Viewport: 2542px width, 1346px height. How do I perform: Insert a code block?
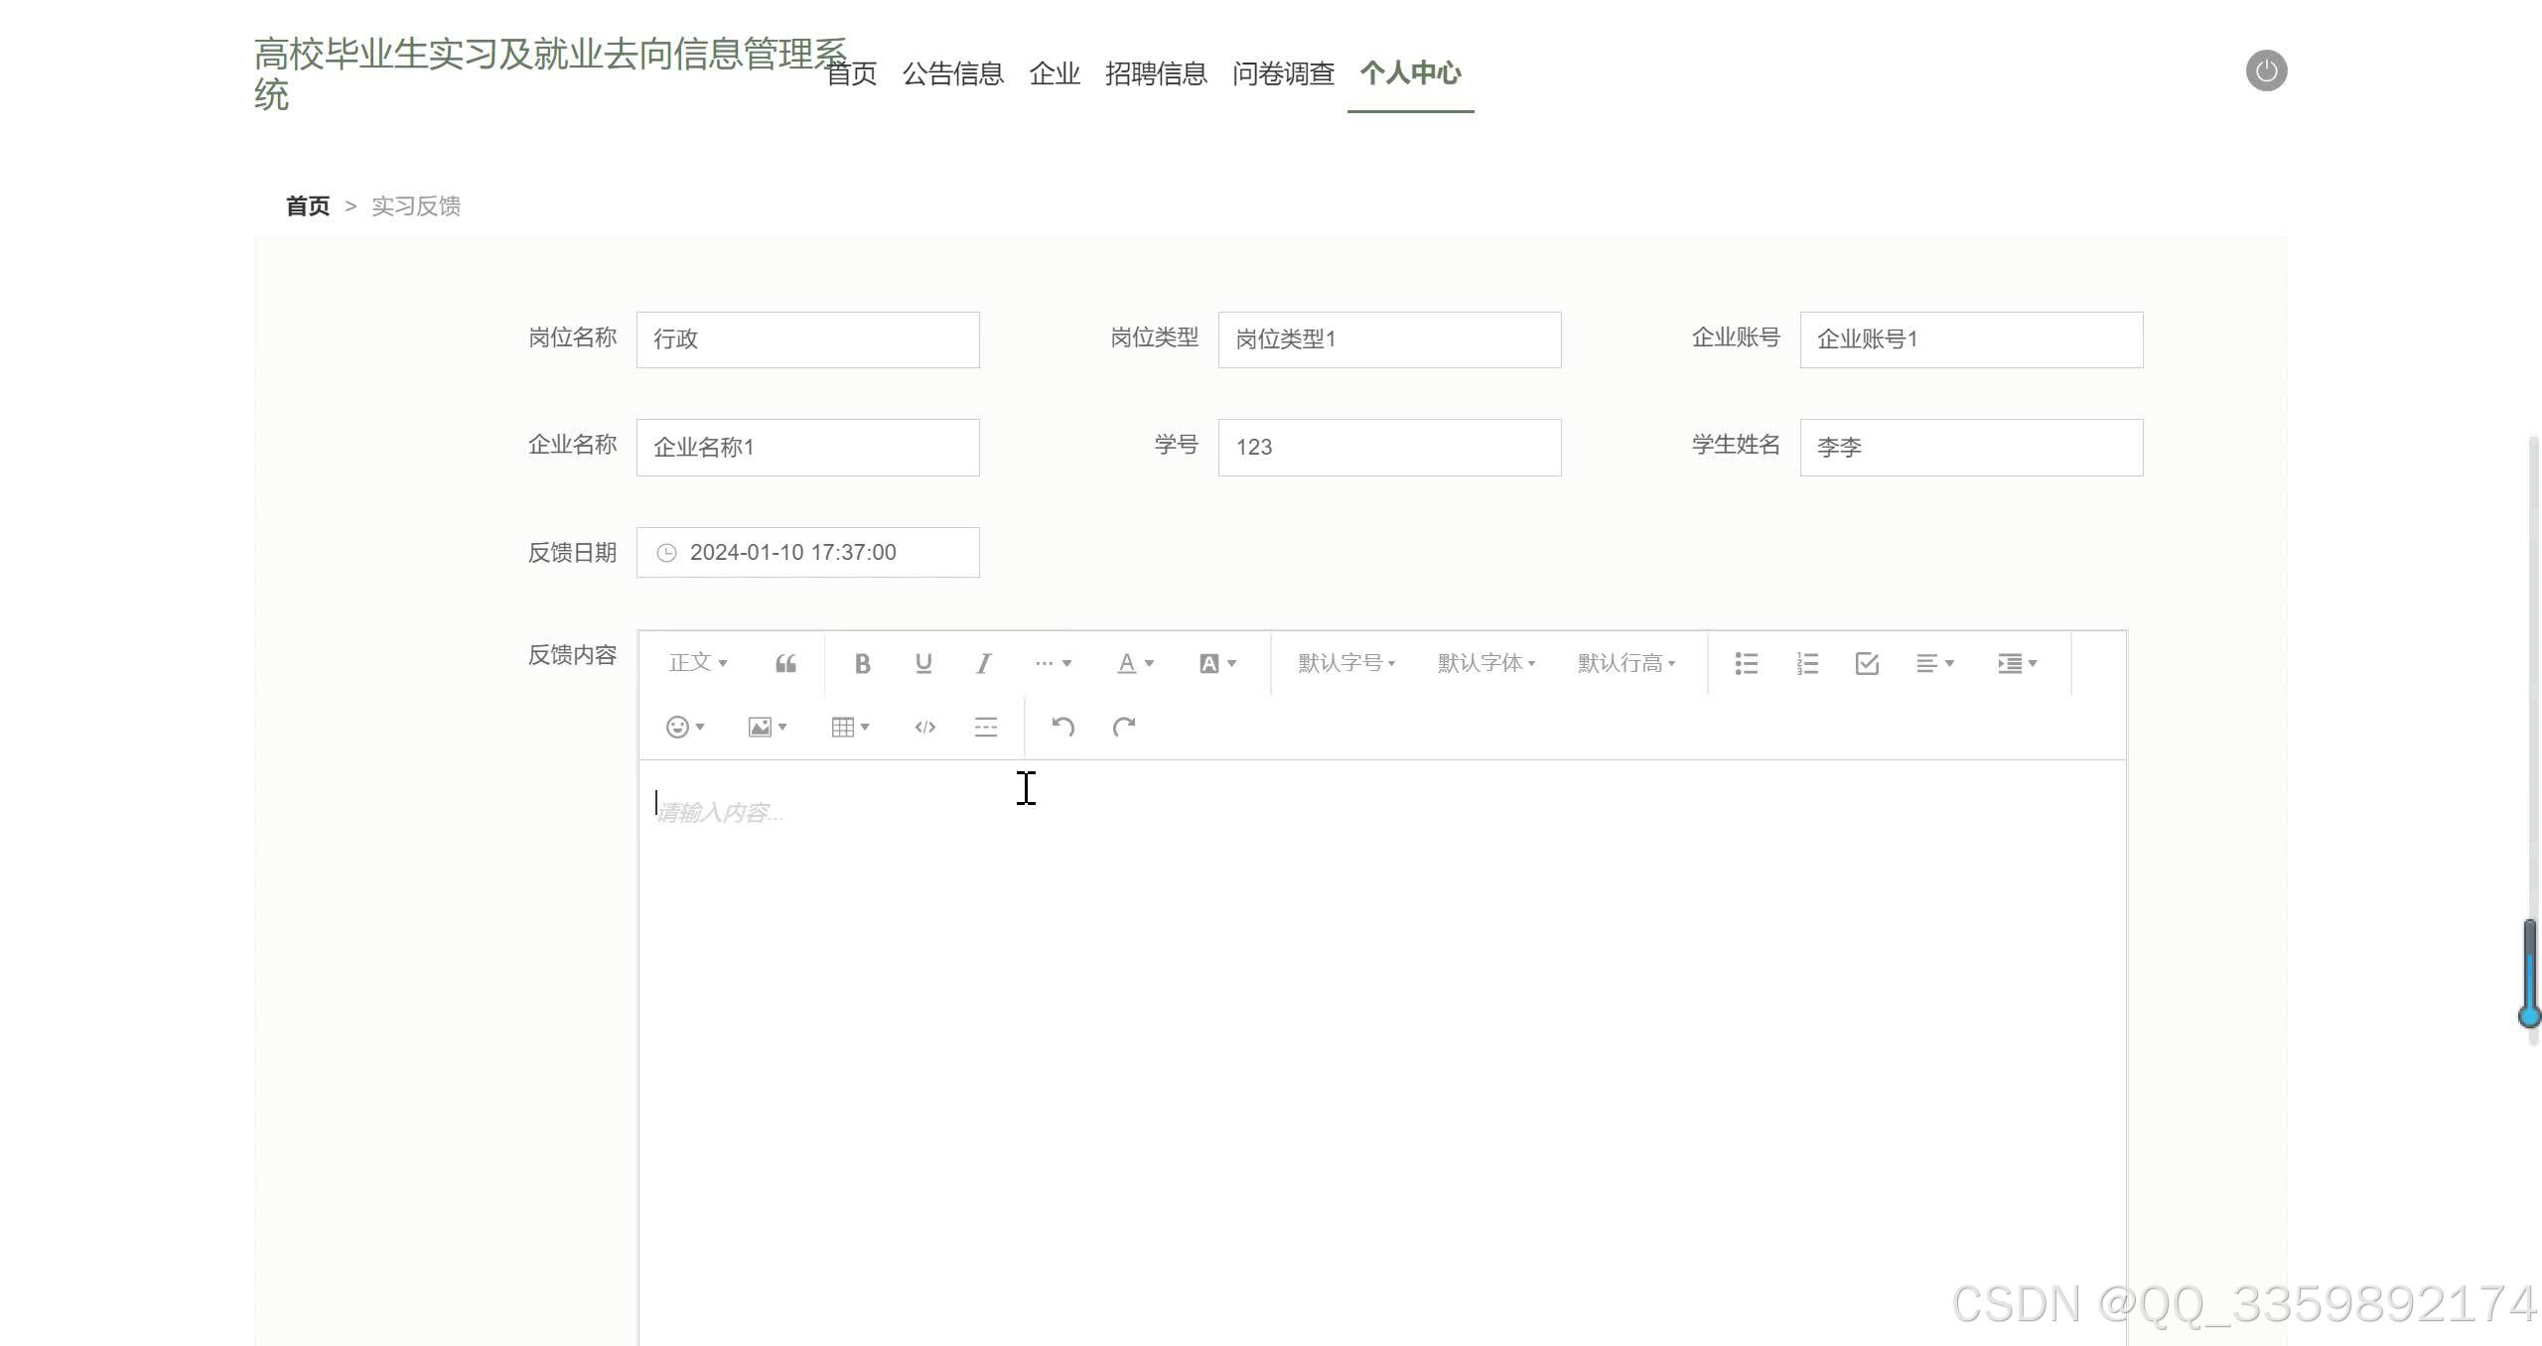point(924,727)
